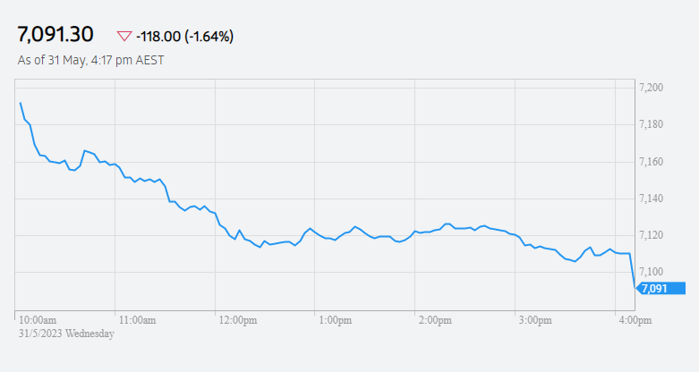Click the 7,100 price axis label

point(652,272)
